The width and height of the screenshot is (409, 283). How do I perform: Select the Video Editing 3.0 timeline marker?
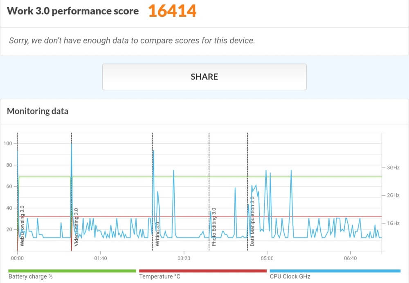(x=76, y=227)
